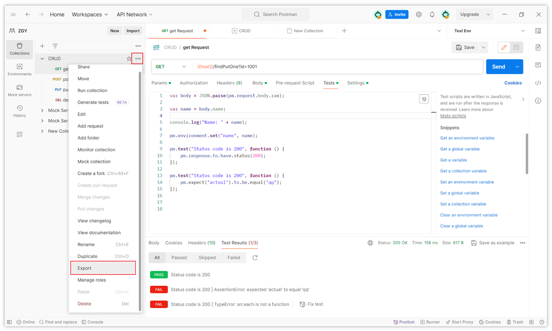
Task: Open the Save options dropdown arrow
Action: click(x=483, y=47)
